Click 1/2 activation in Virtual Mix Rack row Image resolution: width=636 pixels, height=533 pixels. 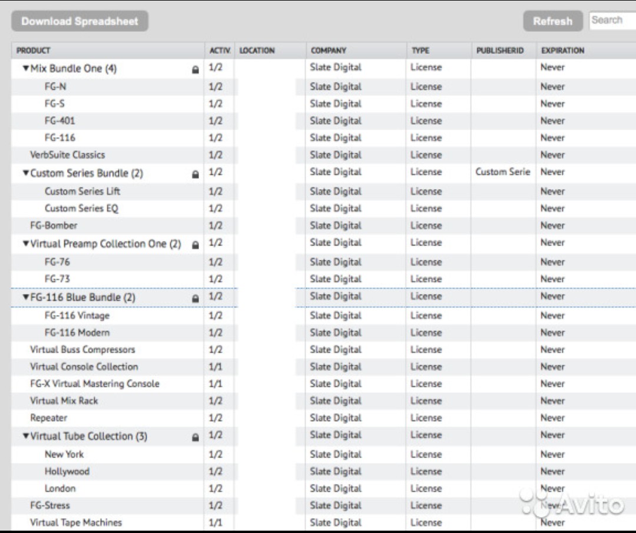(216, 400)
